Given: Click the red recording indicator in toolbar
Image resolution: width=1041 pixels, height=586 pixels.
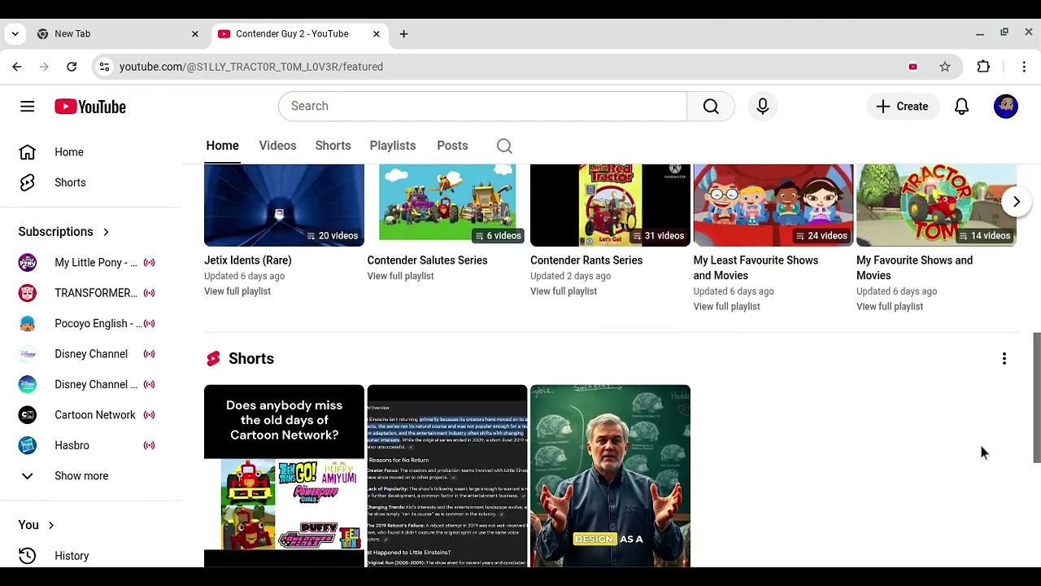Looking at the screenshot, I should (913, 67).
